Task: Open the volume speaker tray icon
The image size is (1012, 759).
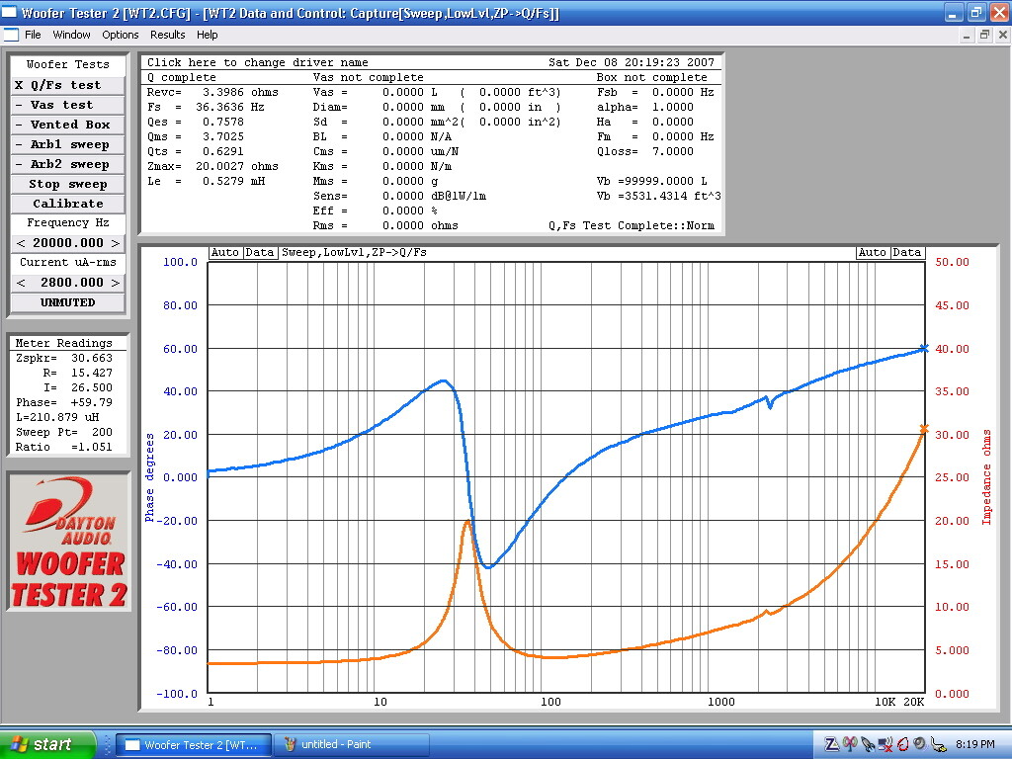Action: (x=919, y=744)
